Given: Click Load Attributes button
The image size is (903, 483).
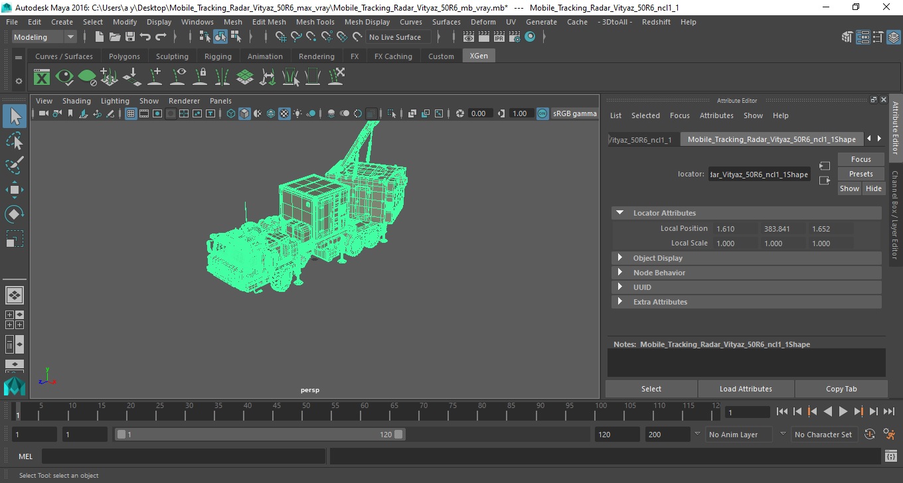Looking at the screenshot, I should 746,389.
